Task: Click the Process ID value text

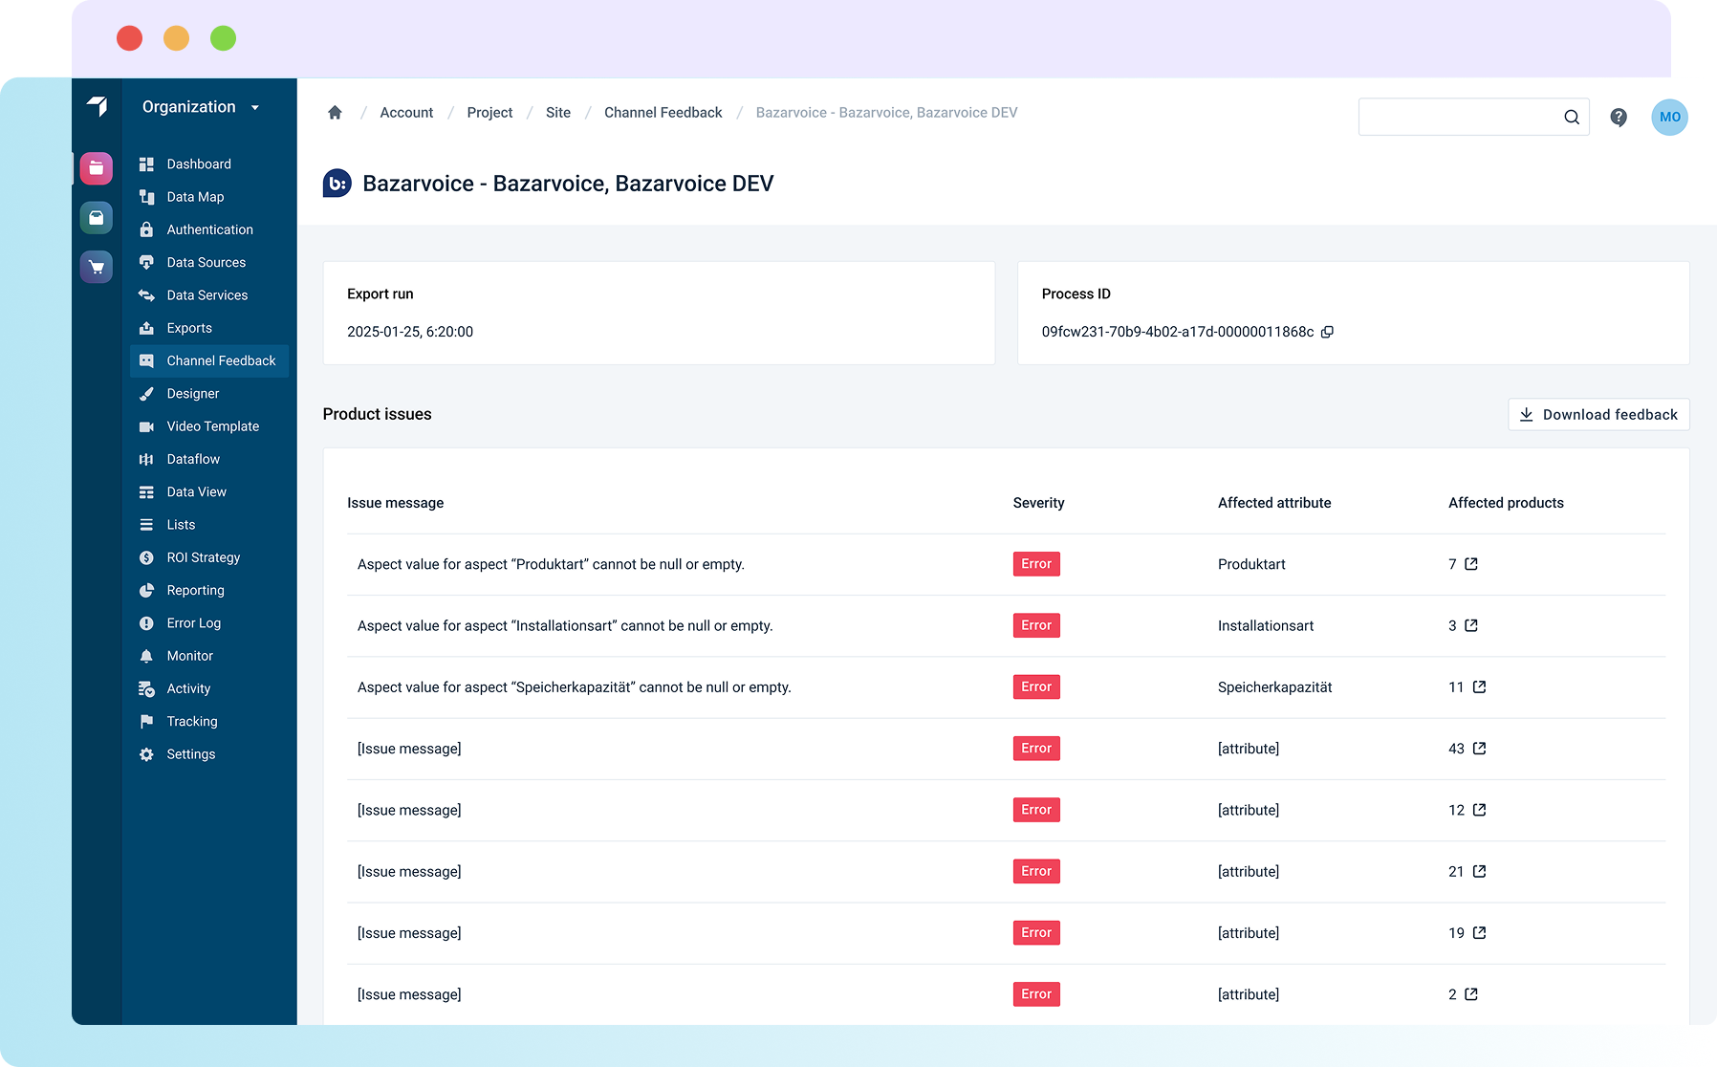Action: (1178, 332)
